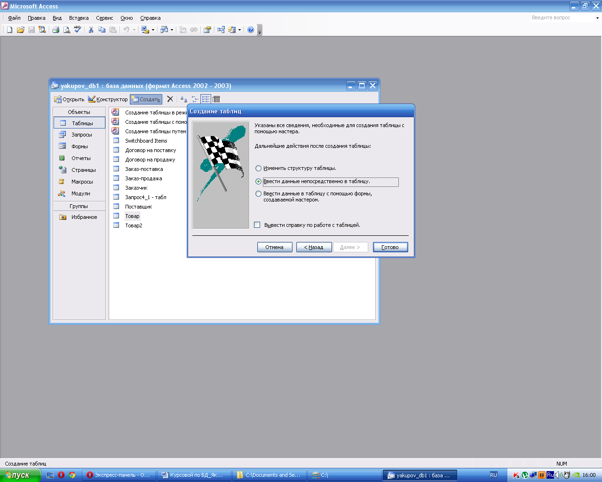602x482 pixels.
Task: Open the Analyze dropdown arrow
Action: (172, 30)
